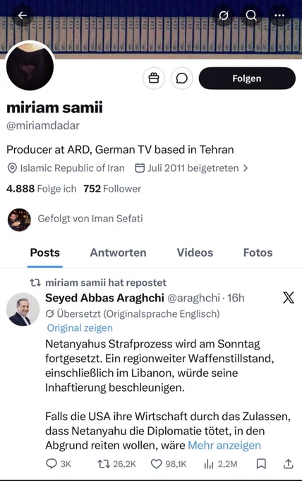Share the post using upload icon

point(288,463)
